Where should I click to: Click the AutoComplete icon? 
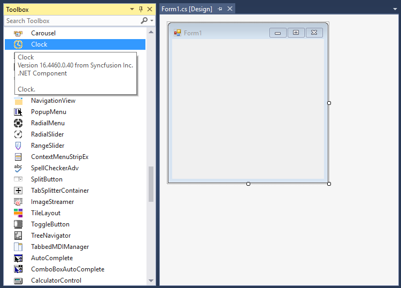tap(18, 258)
